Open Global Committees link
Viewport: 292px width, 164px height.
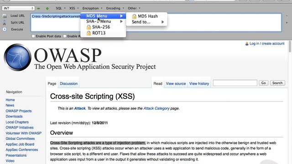(20, 138)
